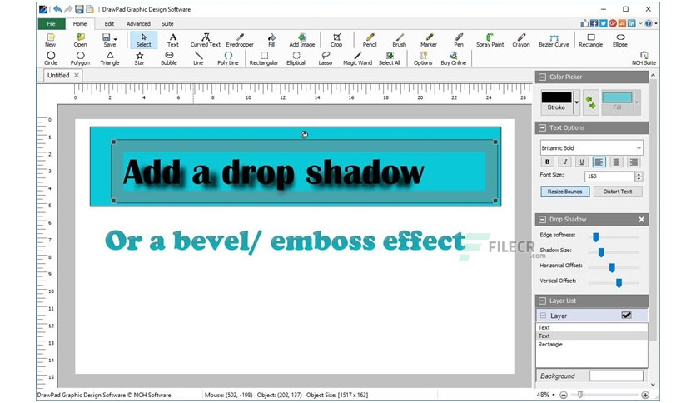Viewport: 696px width, 403px height.
Task: Select the Crop tool
Action: tap(336, 40)
